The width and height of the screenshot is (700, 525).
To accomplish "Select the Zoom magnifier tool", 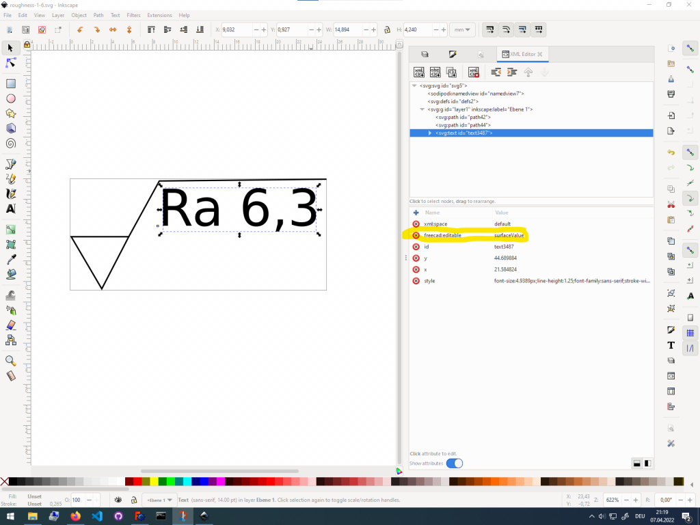I will [11, 361].
